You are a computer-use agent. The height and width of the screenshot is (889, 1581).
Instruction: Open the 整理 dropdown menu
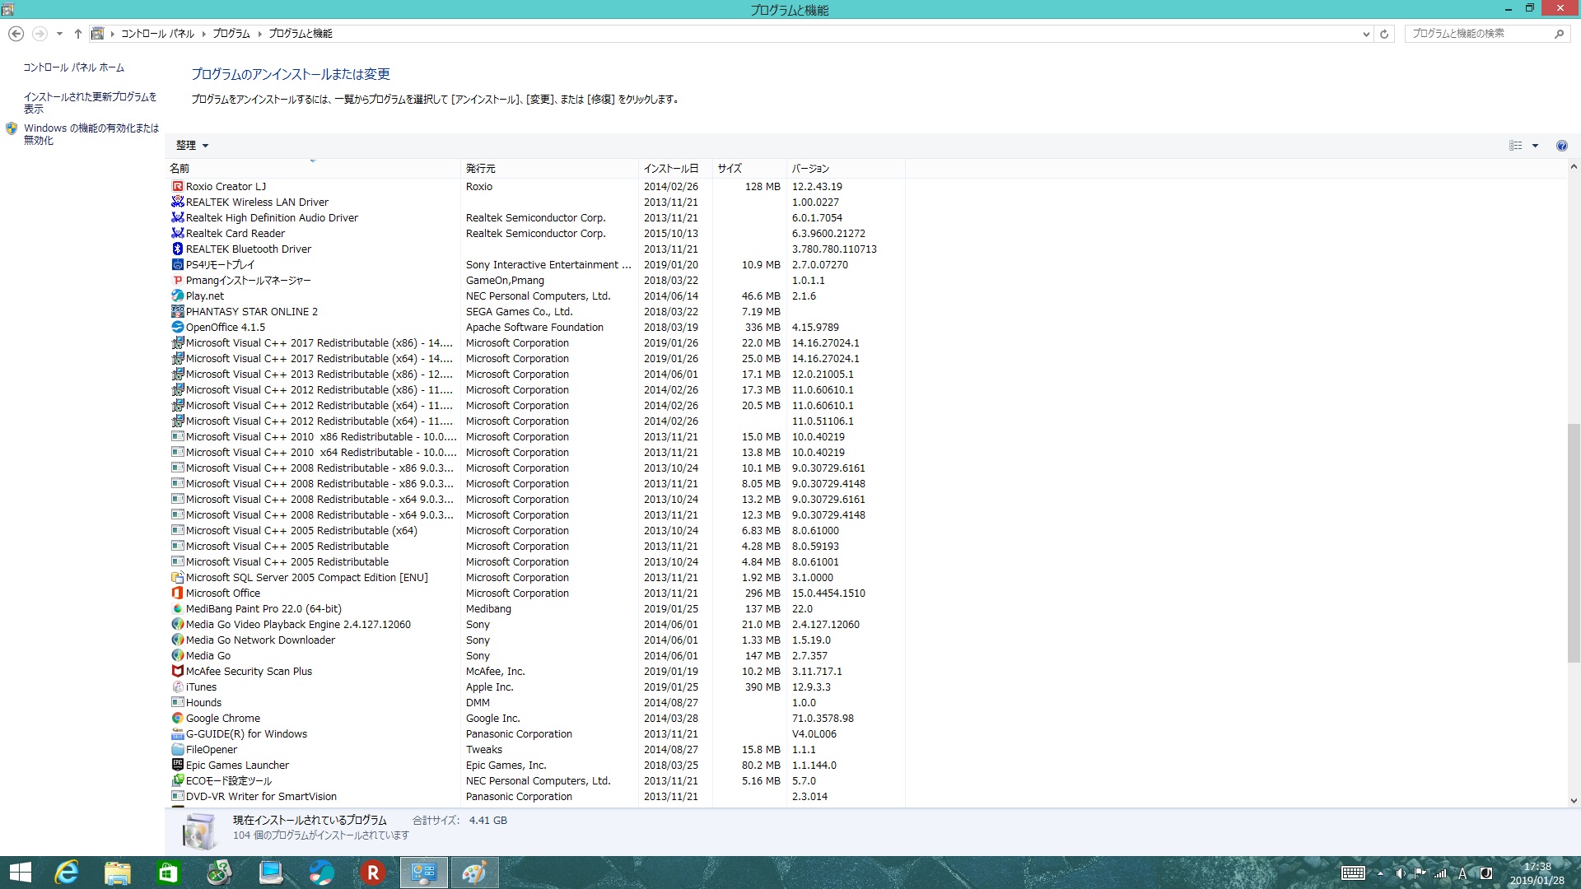point(192,146)
